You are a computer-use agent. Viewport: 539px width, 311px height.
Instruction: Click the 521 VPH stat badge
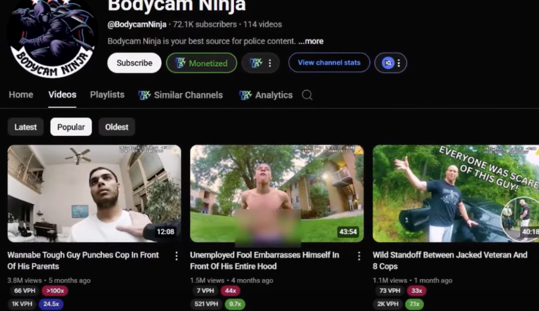click(x=206, y=304)
